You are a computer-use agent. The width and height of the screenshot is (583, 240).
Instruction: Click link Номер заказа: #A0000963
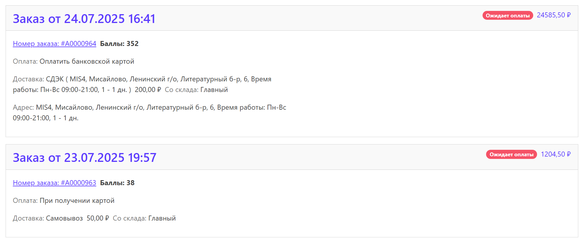[x=54, y=183]
